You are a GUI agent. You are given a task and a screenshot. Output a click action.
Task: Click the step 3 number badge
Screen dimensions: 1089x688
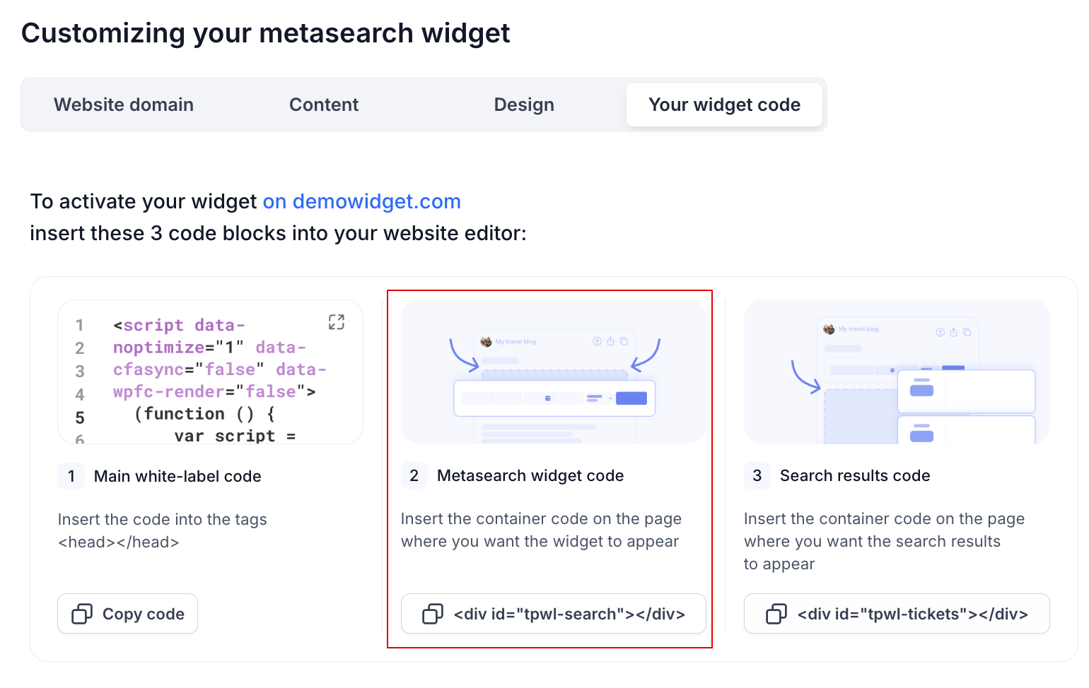click(x=757, y=475)
